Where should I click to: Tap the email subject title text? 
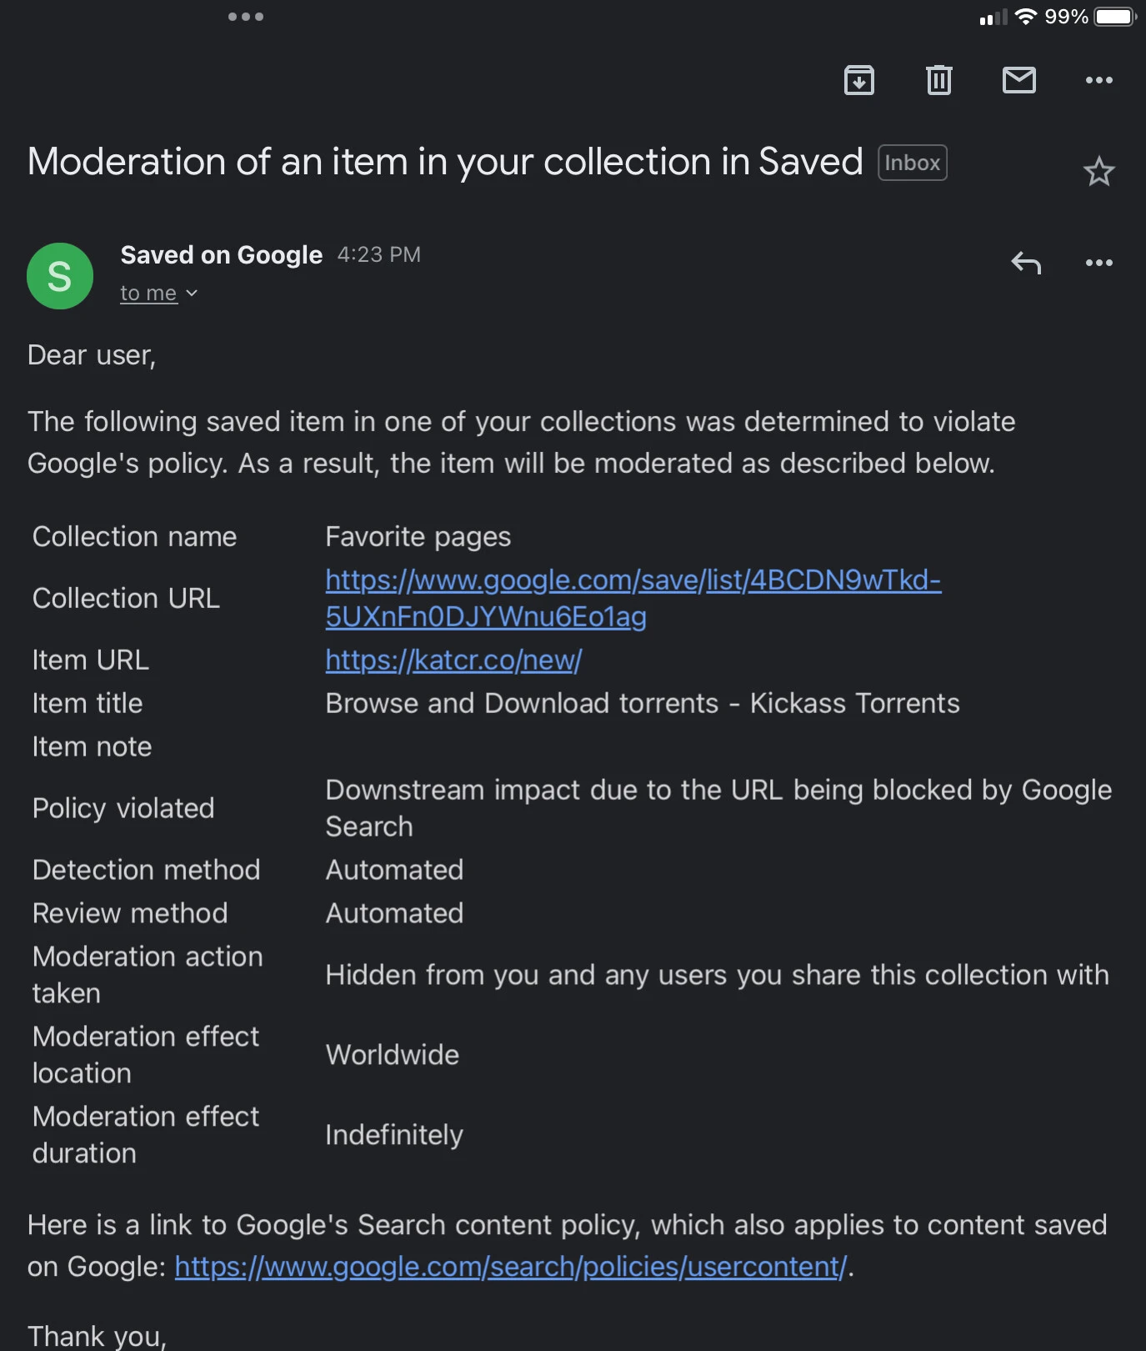tap(444, 162)
